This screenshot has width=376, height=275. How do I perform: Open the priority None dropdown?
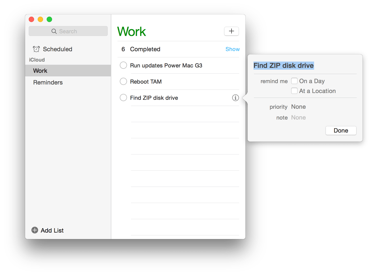(298, 107)
